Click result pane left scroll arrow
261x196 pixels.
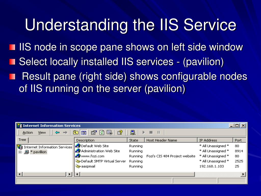pos(77,174)
